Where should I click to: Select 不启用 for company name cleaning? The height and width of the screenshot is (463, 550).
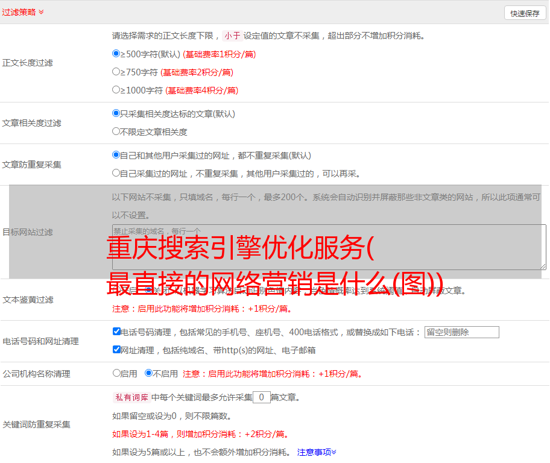tap(149, 373)
